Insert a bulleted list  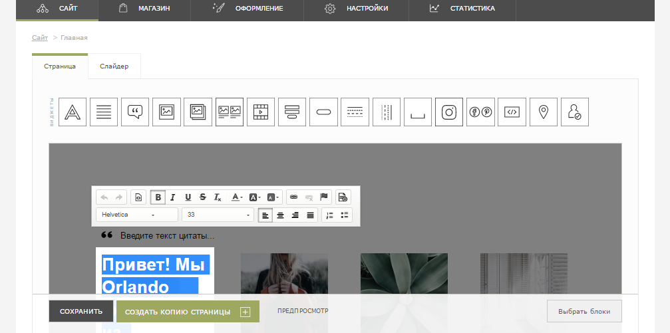tap(345, 215)
